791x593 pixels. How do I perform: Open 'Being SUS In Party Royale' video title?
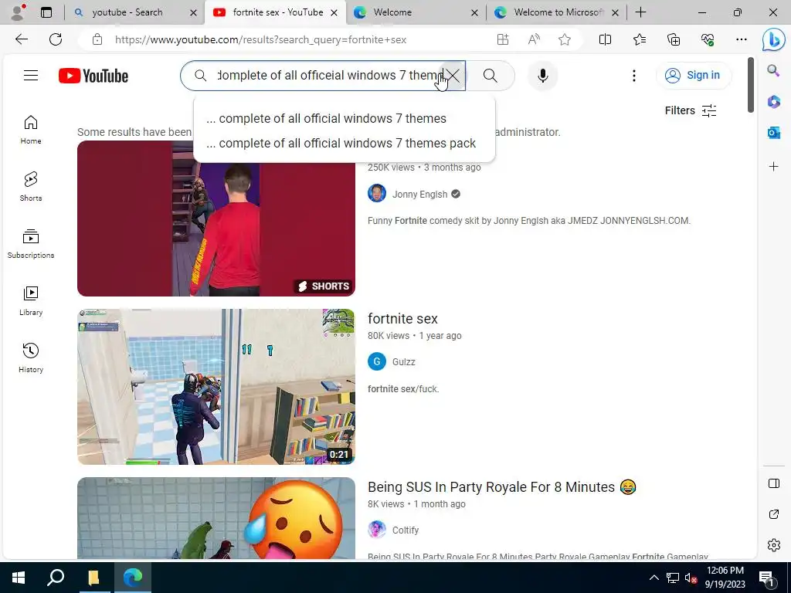point(502,487)
